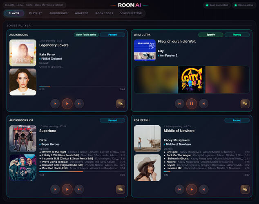Click the Spotify badge in WiiM Ultra
Screen dimensions: 259x204
pyautogui.click(x=211, y=35)
